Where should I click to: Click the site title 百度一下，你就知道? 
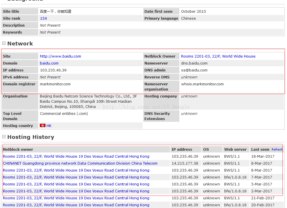pyautogui.click(x=56, y=12)
